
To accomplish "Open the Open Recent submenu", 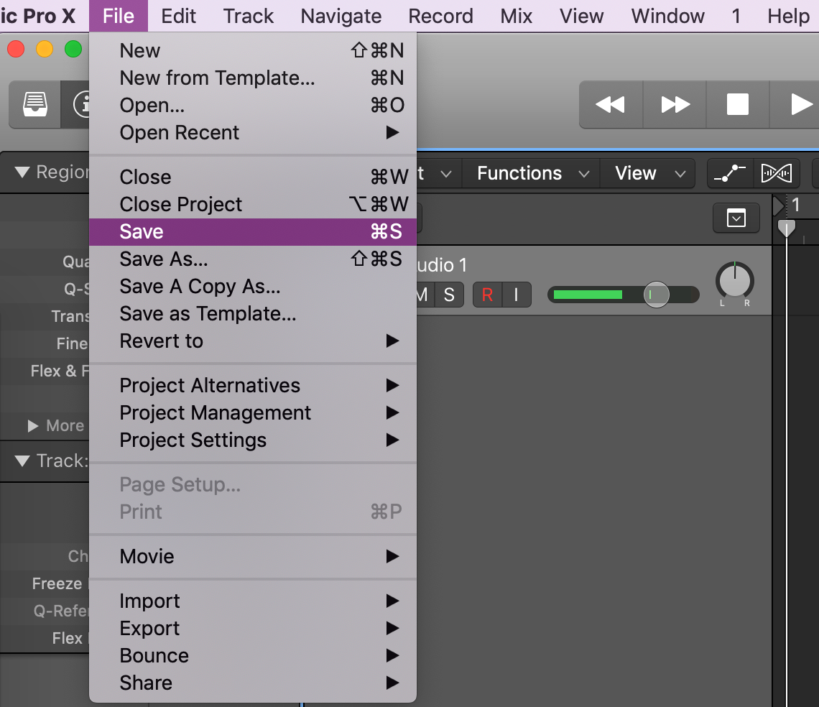I will pos(253,133).
